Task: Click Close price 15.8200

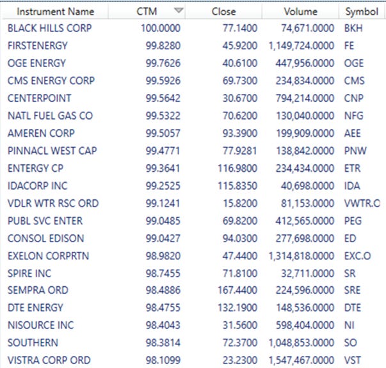Action: click(x=240, y=203)
